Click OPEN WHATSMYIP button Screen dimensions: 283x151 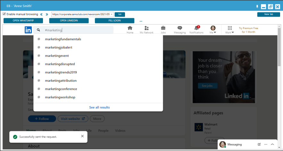pyautogui.click(x=23, y=20)
